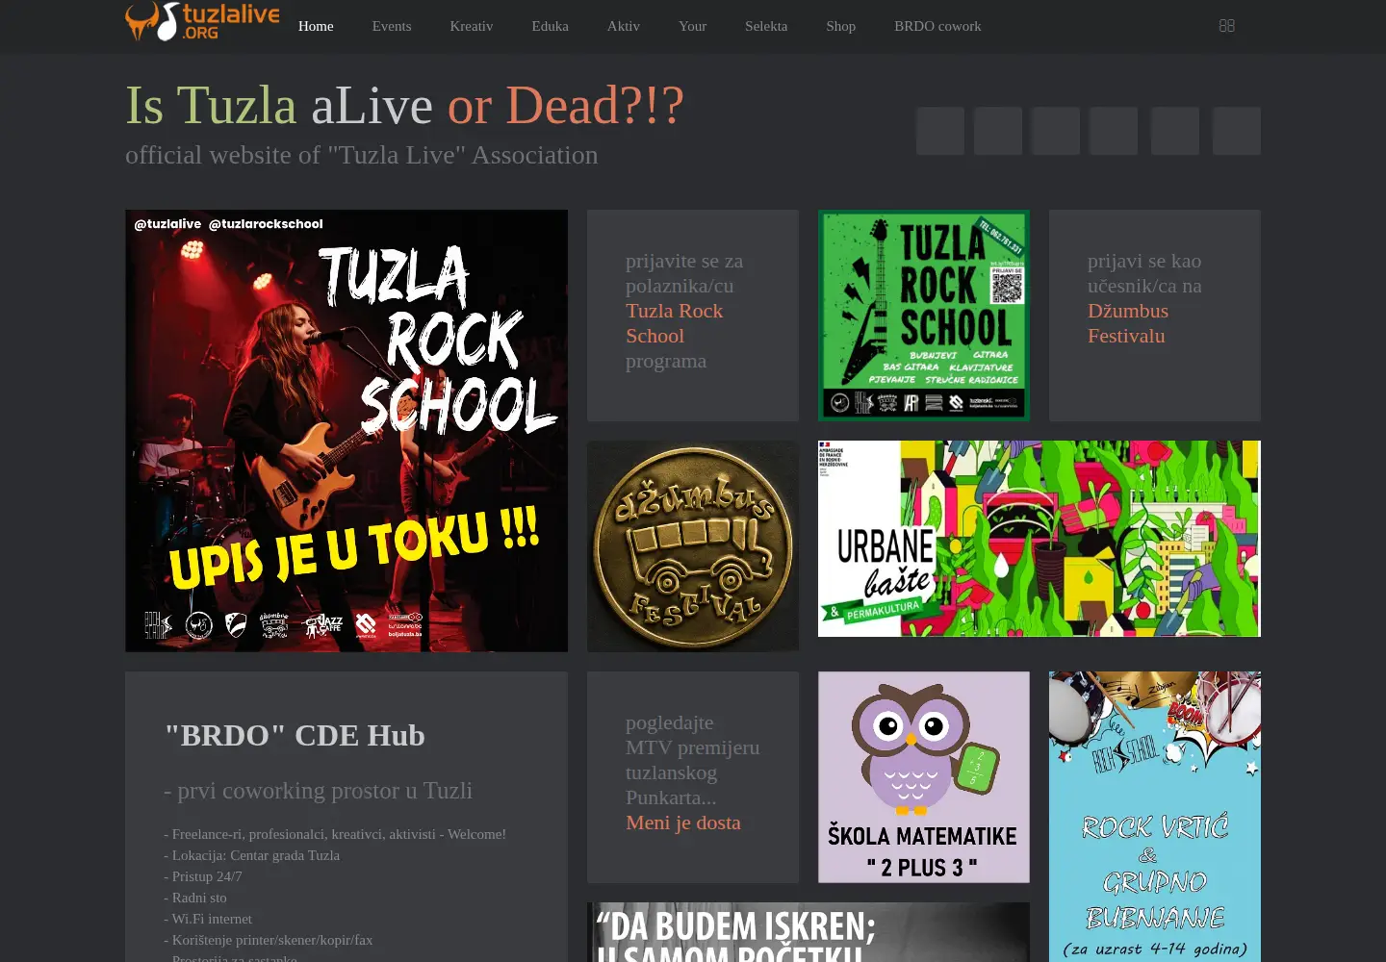Open the grid menu icon in header
Viewport: 1386px width, 962px height.
pos(1226,26)
